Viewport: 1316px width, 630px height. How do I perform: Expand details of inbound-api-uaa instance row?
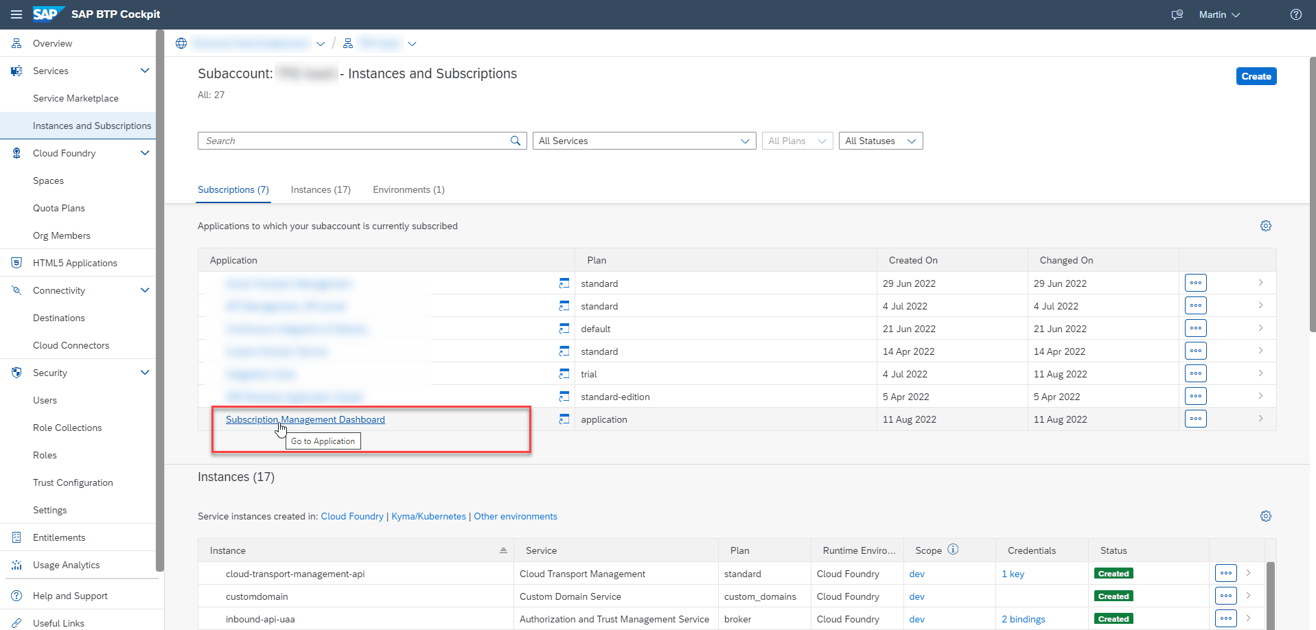click(1249, 618)
